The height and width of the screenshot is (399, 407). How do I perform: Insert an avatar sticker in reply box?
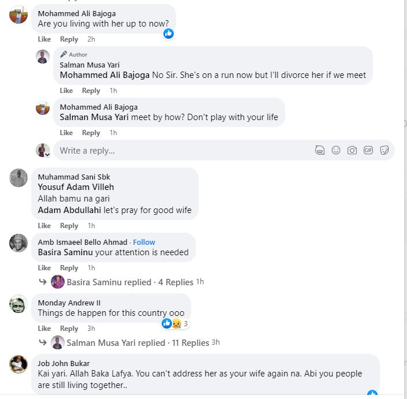tap(320, 150)
